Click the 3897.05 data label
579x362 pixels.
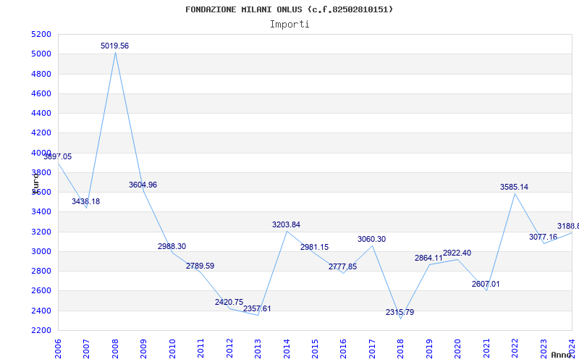click(58, 156)
